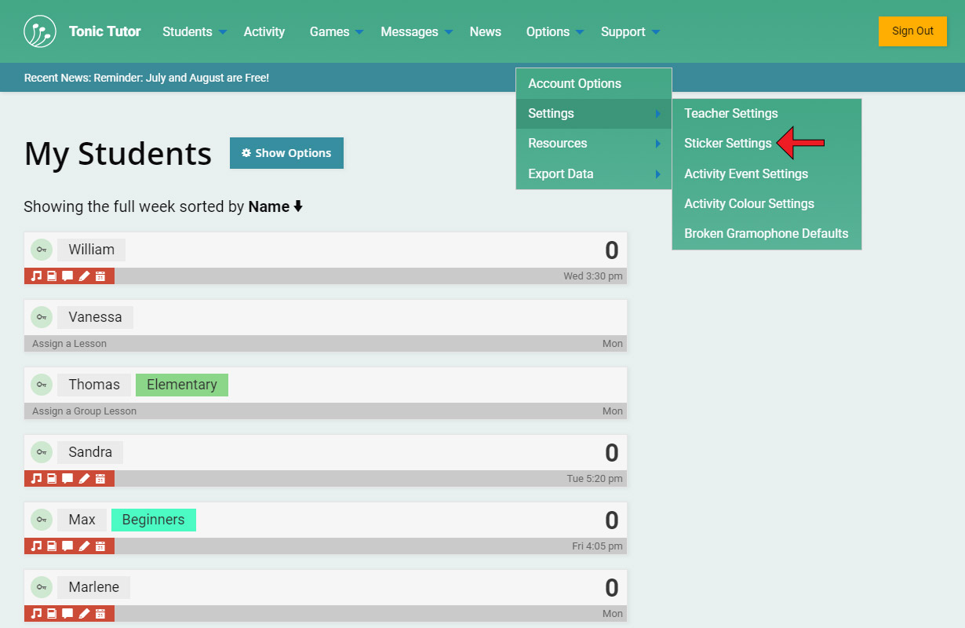Toggle the Name sort direction arrow
Viewport: 965px width, 628px height.
tap(298, 207)
